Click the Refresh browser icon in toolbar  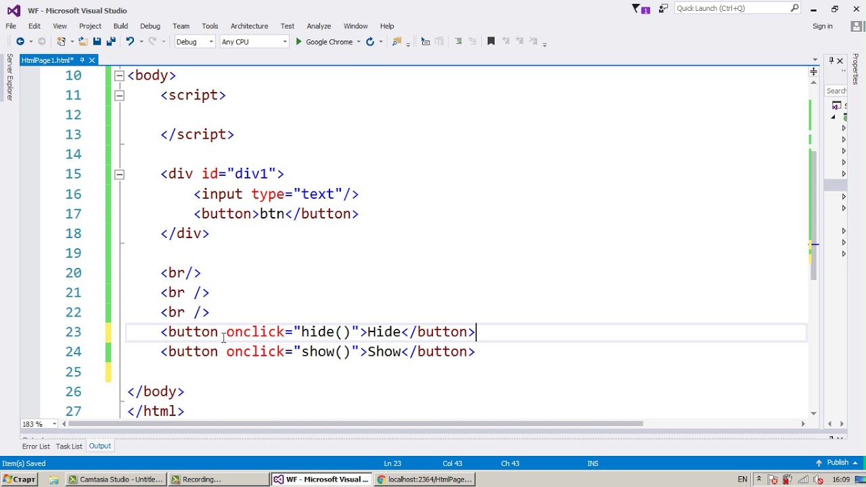370,42
